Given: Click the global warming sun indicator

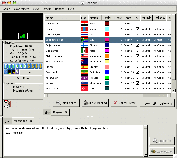Looking at the screenshot, I should click(9, 72).
